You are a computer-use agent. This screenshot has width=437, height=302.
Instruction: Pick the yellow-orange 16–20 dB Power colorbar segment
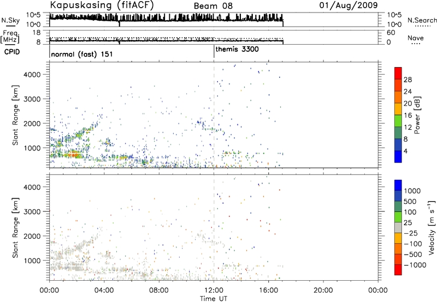[398, 109]
